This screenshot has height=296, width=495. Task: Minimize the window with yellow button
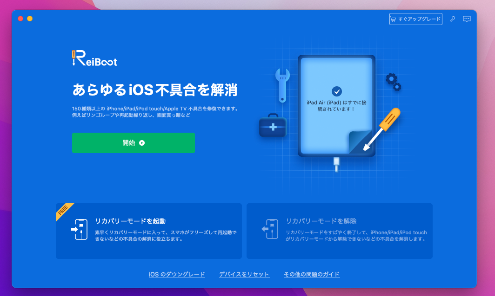(30, 19)
